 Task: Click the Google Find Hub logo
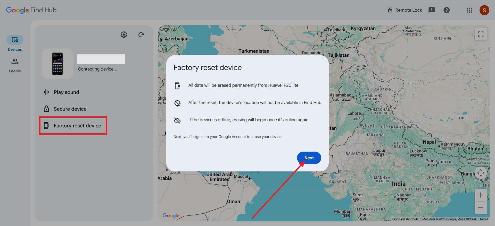(31, 10)
